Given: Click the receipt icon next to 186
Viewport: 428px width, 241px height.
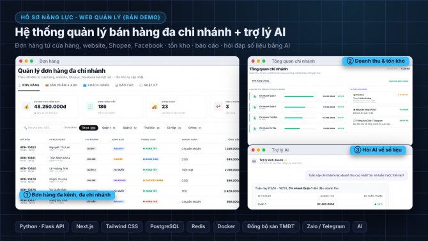Looking at the screenshot, I should pos(90,107).
